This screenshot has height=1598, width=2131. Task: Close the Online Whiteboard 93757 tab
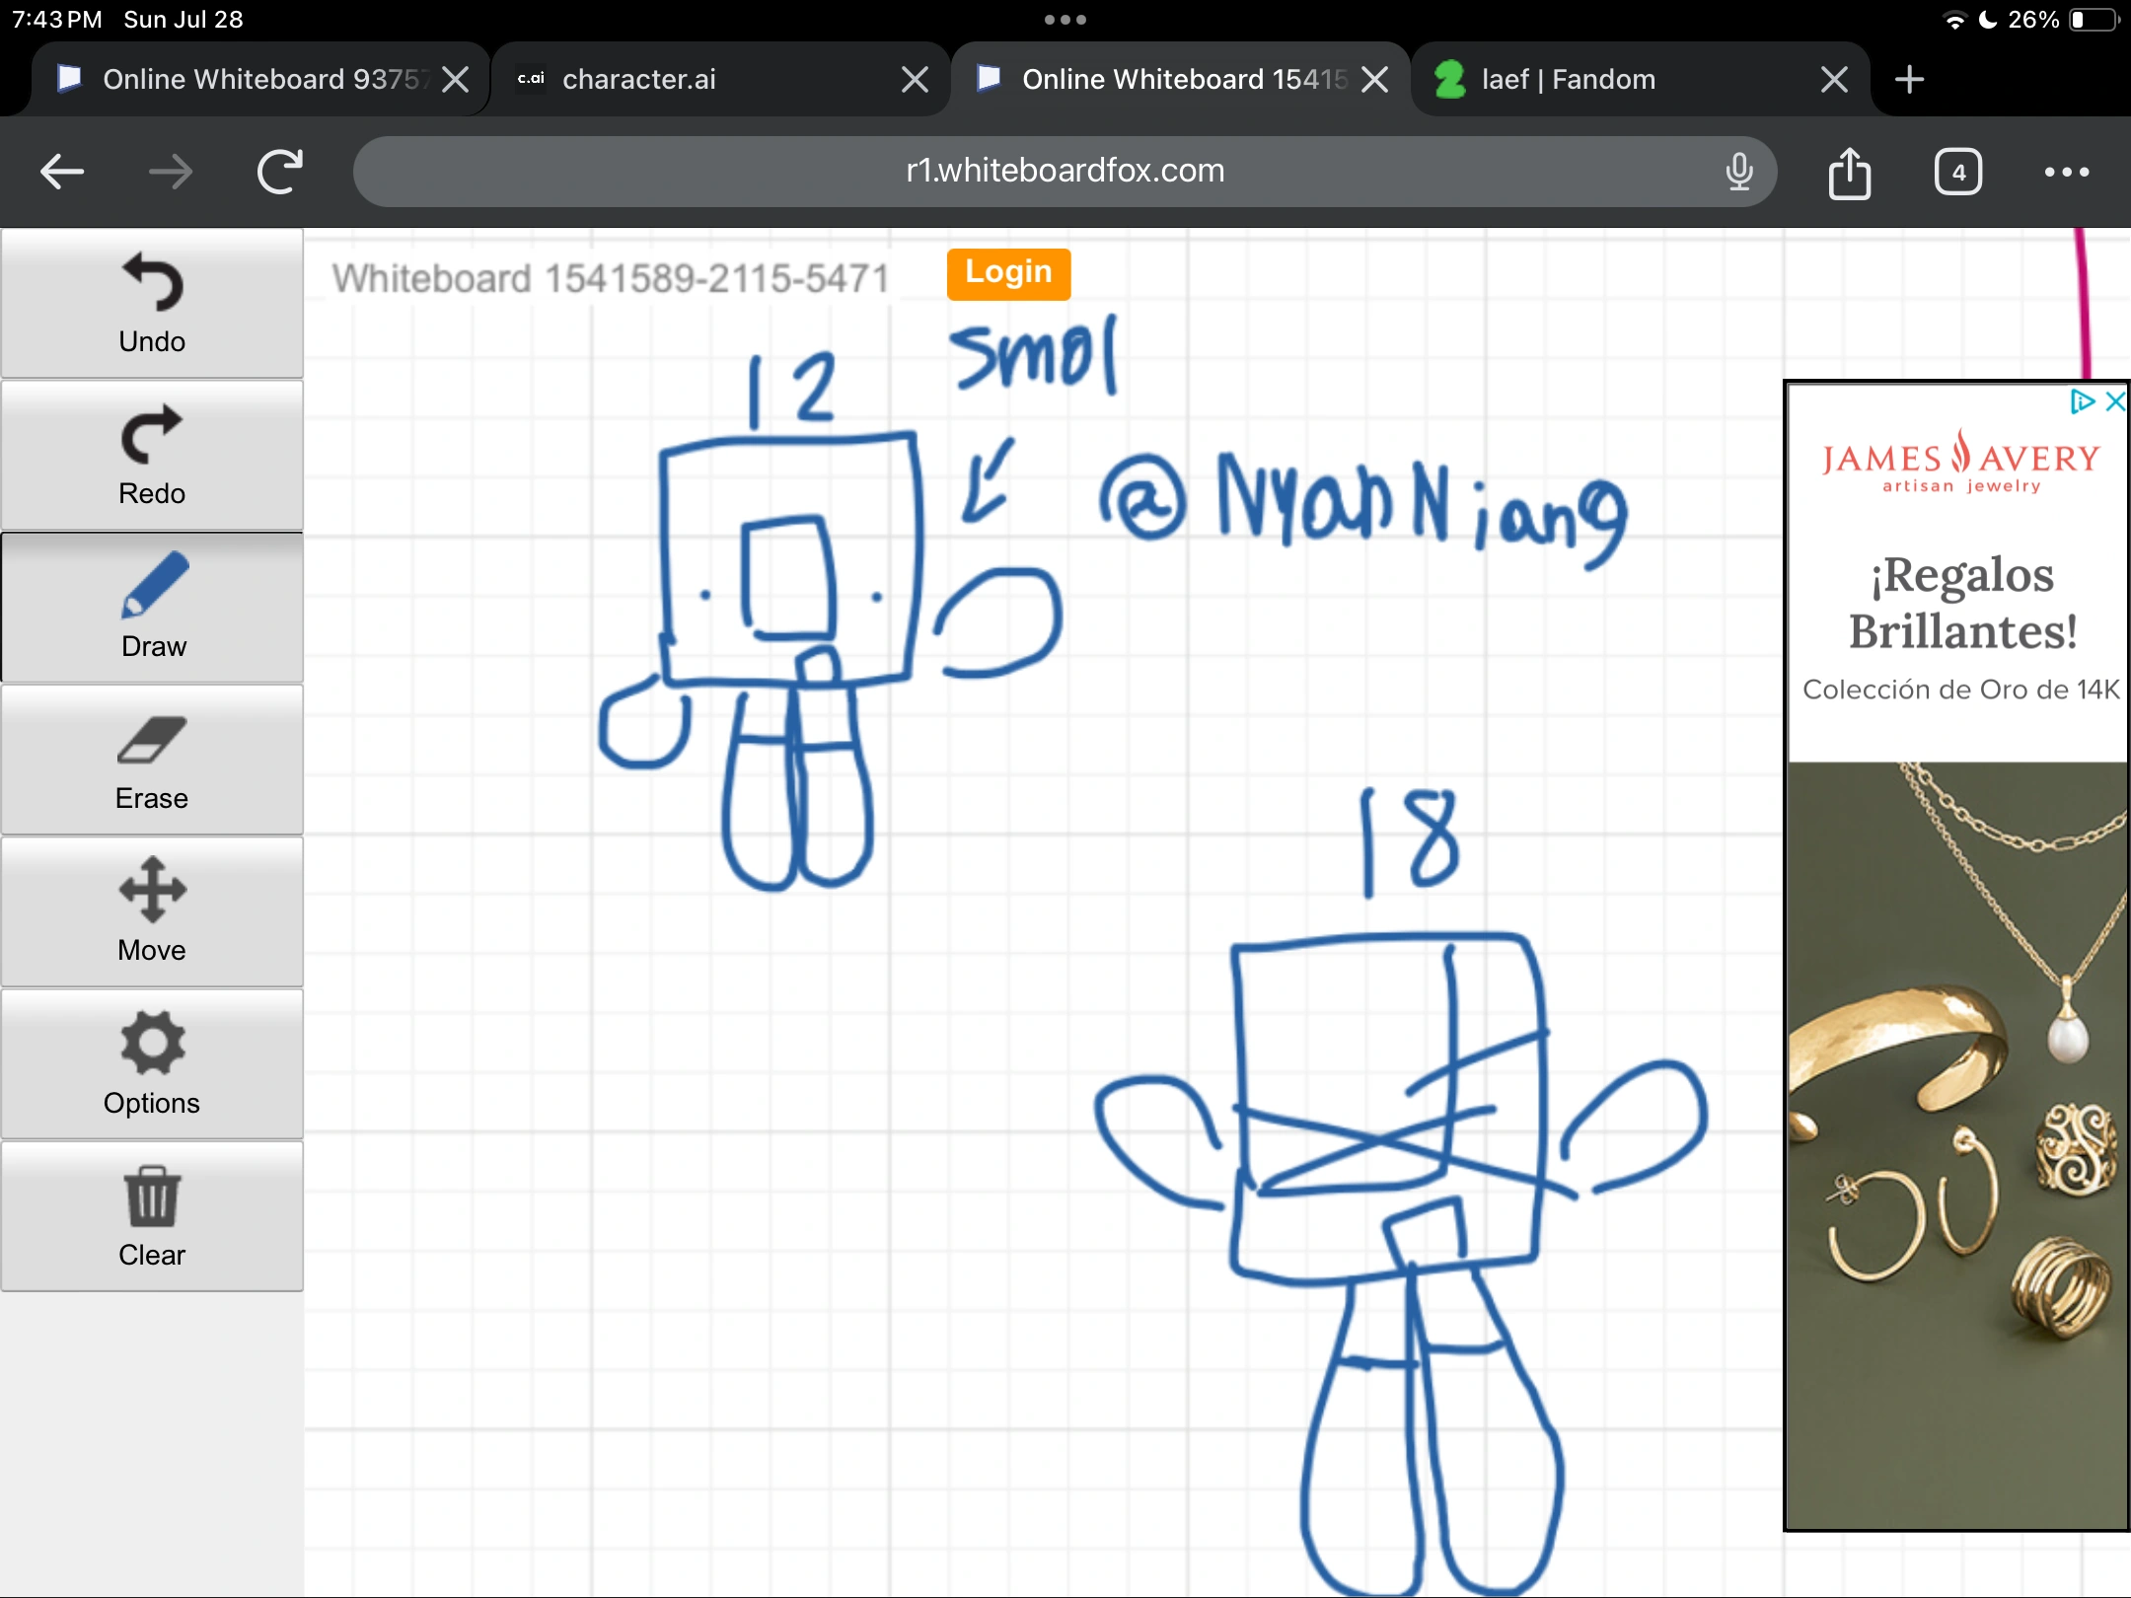[x=456, y=79]
